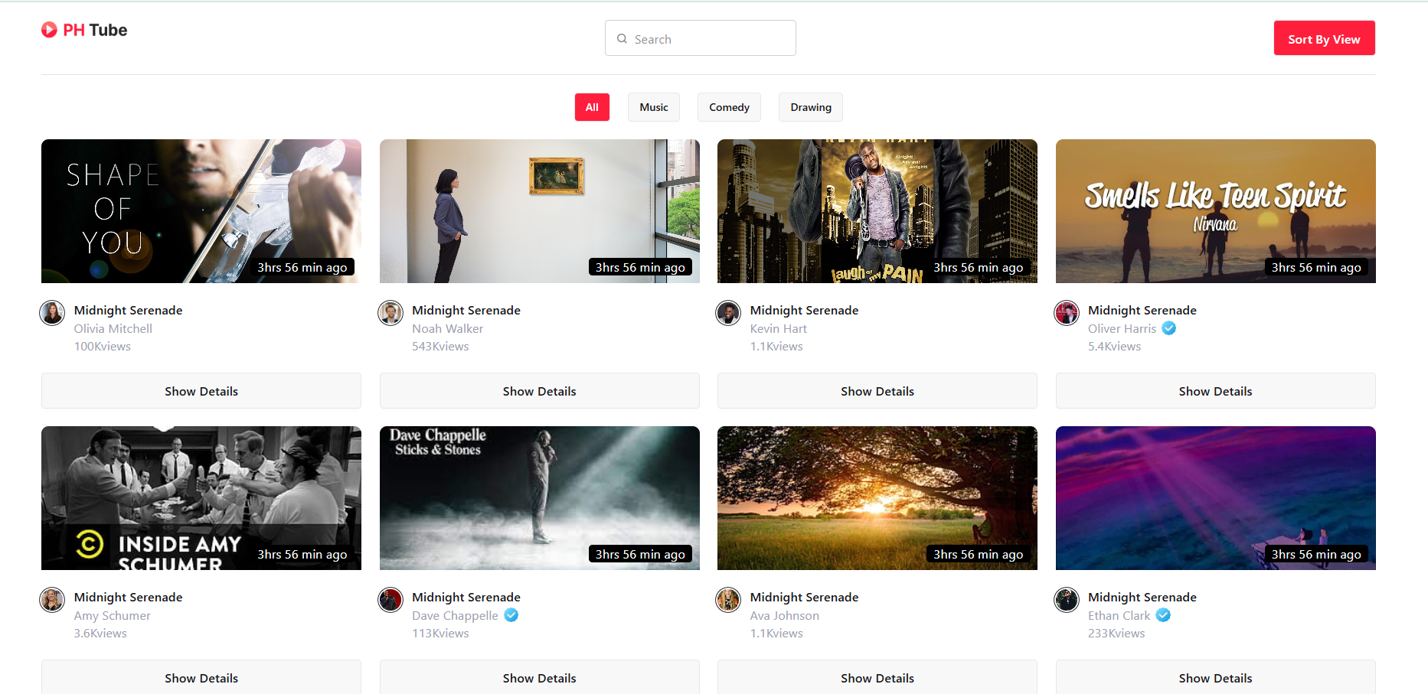
Task: Show Details for Dave Chappelle's video
Action: pyautogui.click(x=540, y=677)
